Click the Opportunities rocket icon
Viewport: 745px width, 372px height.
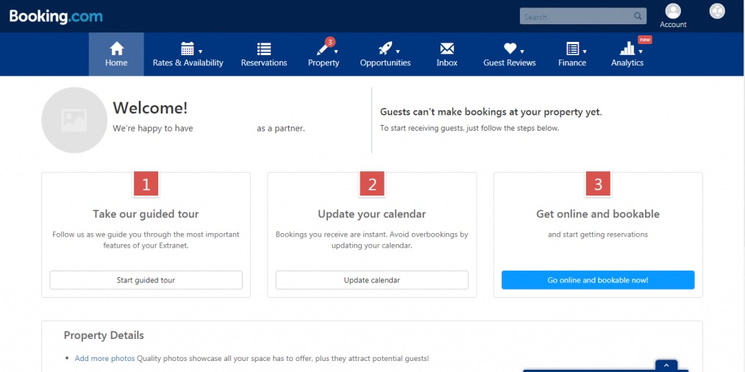pos(385,49)
